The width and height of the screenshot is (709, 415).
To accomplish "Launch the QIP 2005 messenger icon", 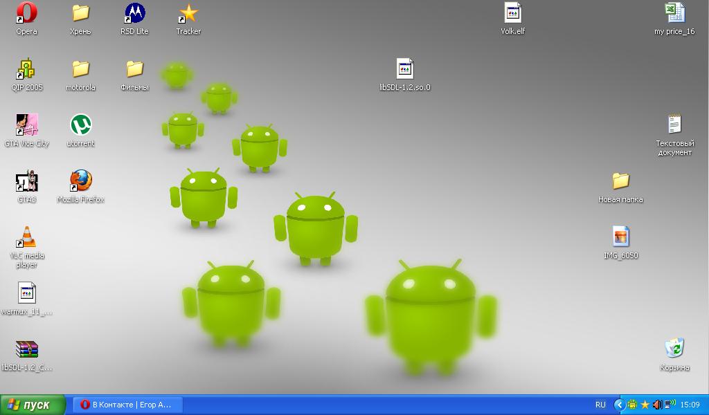I will pos(26,69).
